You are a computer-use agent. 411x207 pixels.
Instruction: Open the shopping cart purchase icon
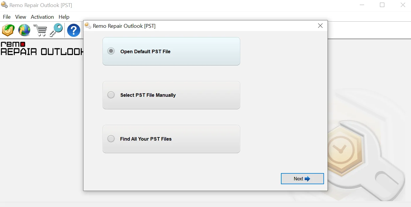coord(40,30)
